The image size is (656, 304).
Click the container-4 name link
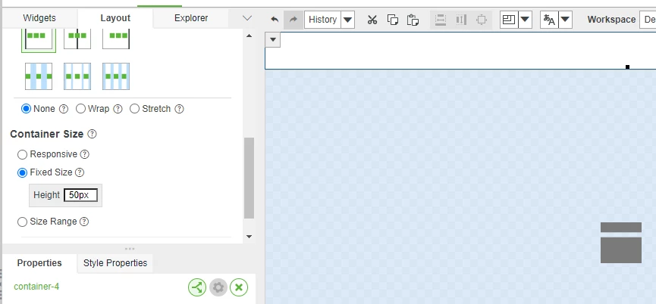(36, 287)
